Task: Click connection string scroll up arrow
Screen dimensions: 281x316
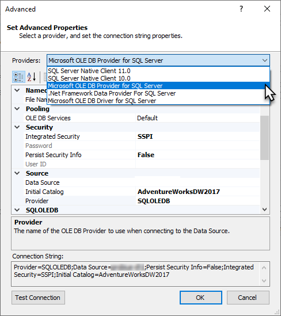Action: point(264,268)
